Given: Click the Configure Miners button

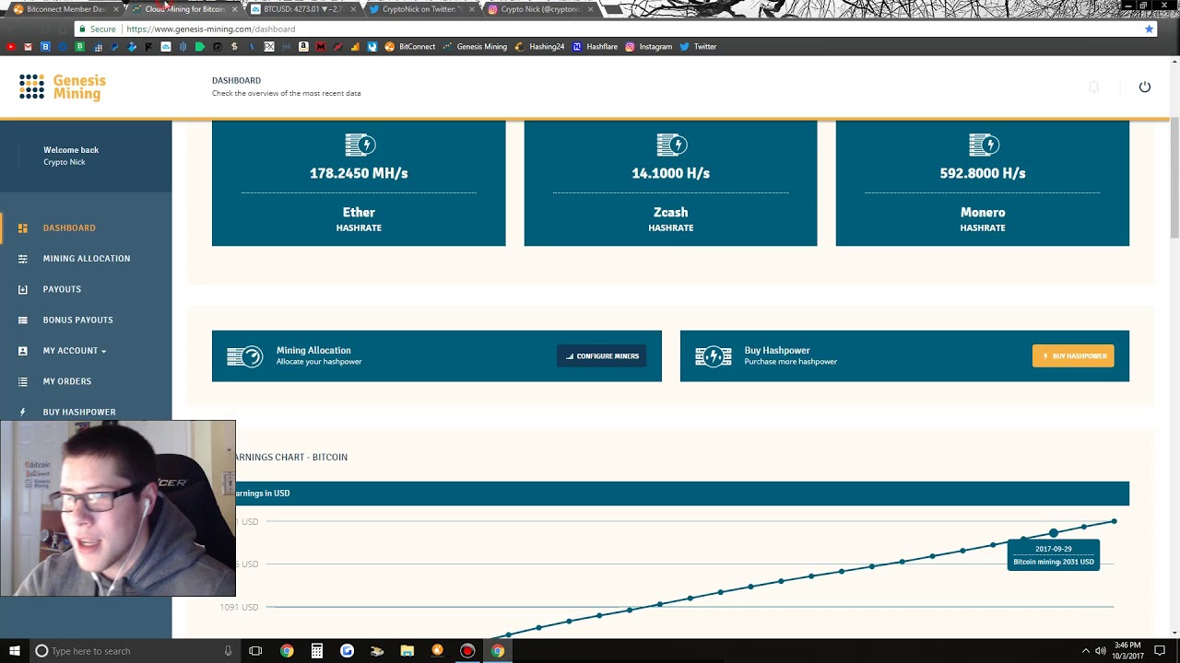Looking at the screenshot, I should (602, 356).
